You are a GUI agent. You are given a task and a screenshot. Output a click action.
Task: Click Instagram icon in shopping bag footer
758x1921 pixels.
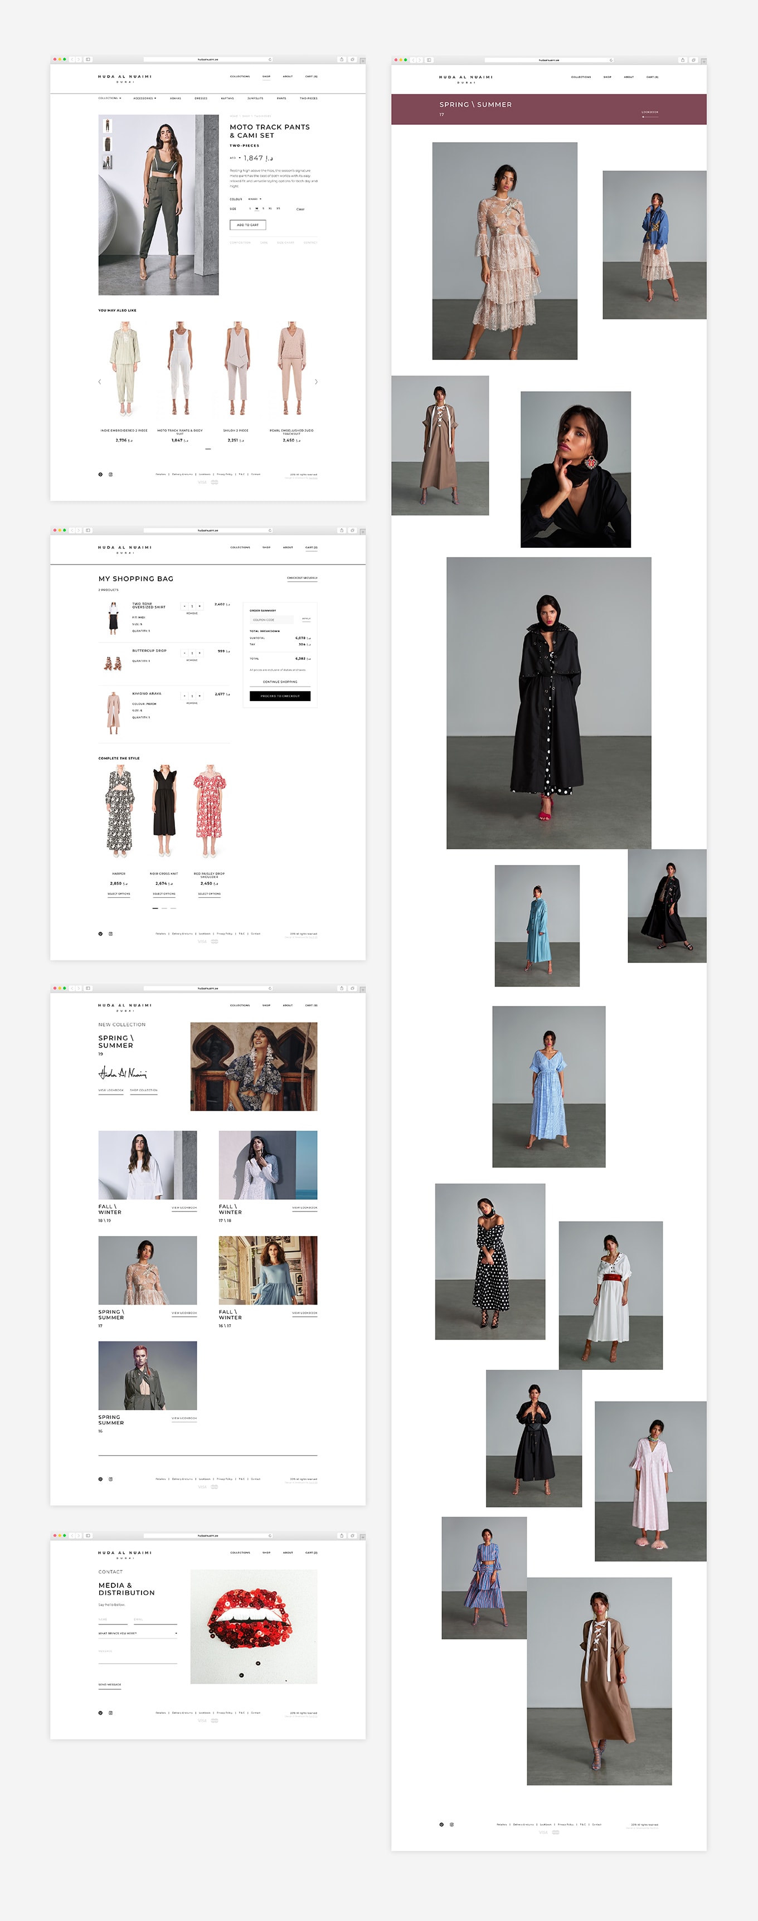[x=110, y=933]
